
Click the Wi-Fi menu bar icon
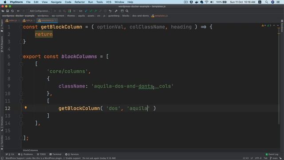coord(206,2)
